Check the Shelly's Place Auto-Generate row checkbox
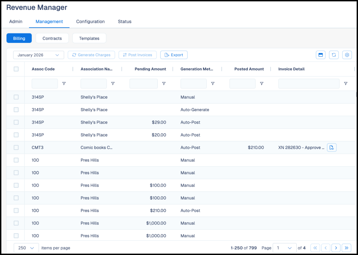This screenshot has height=255, width=358. (x=16, y=110)
